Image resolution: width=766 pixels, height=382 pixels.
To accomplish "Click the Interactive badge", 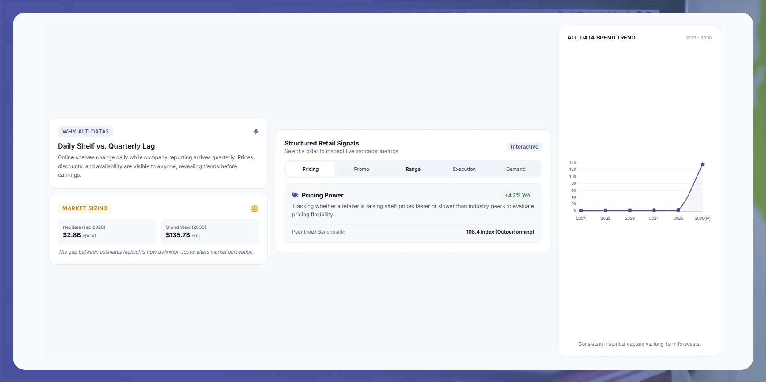I will 524,147.
